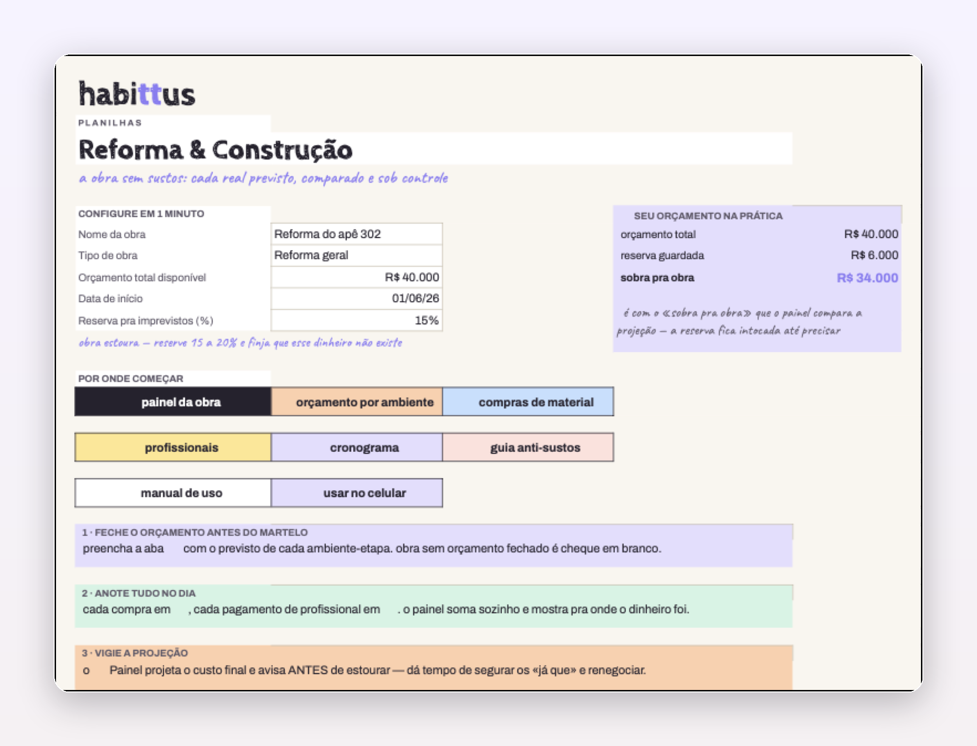Open guia anti-sustos sheet
Viewport: 977px width, 746px height.
pos(528,447)
